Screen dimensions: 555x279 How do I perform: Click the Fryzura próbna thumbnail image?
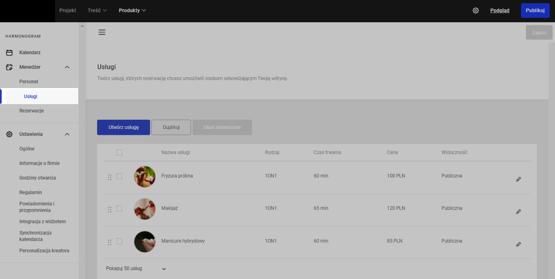point(145,177)
